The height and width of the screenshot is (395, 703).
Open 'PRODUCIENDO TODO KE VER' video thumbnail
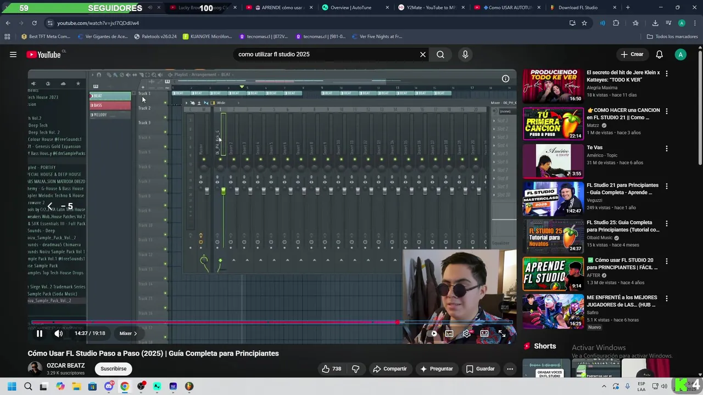click(x=553, y=86)
